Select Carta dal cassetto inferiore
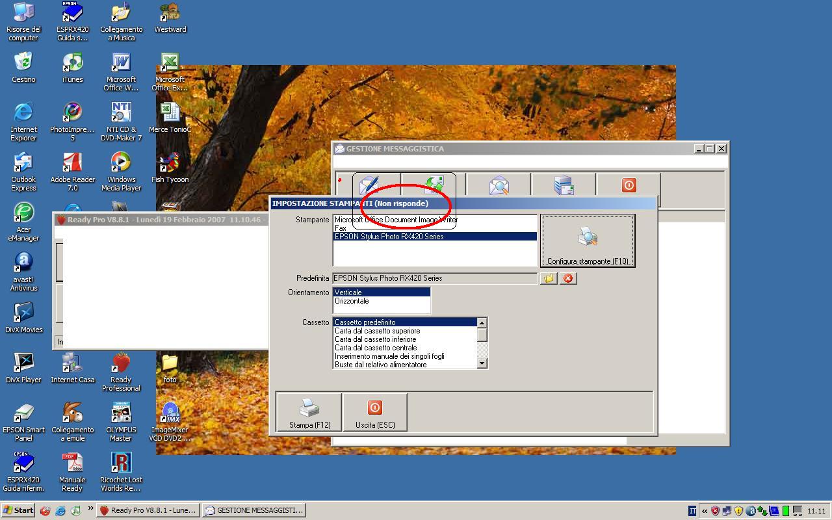Screen dimensions: 832x520 click(405, 339)
